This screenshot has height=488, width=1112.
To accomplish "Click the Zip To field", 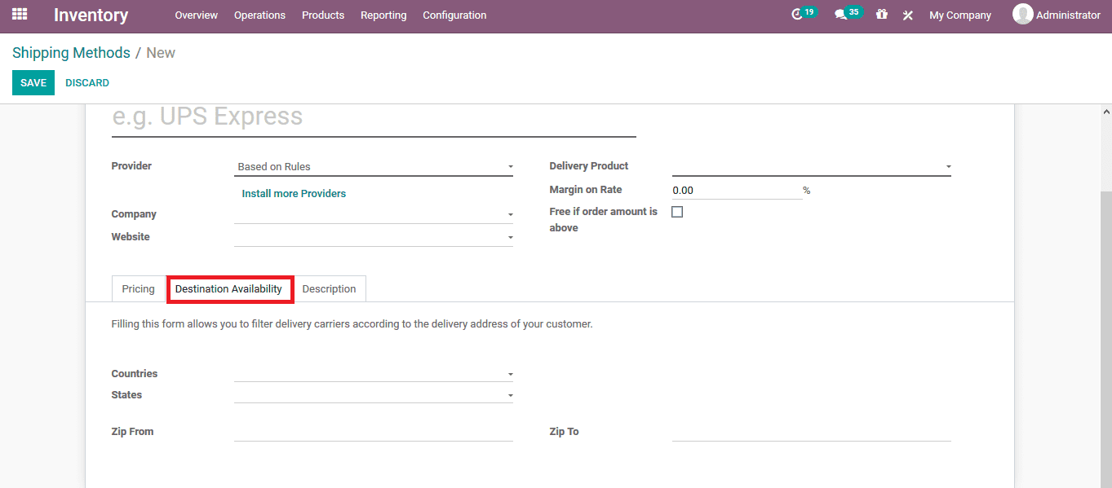I will pos(812,432).
